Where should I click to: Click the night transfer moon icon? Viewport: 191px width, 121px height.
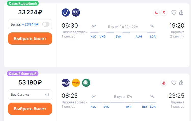(x=156, y=13)
